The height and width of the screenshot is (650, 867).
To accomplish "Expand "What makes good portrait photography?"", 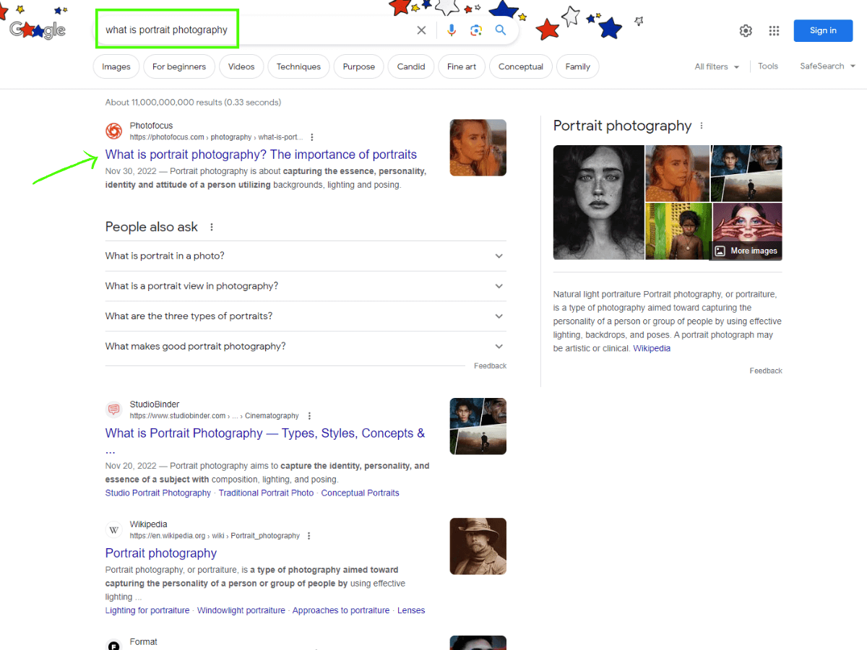I will pos(305,347).
